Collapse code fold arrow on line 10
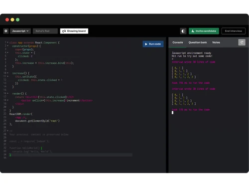The image size is (249, 187). (7, 73)
